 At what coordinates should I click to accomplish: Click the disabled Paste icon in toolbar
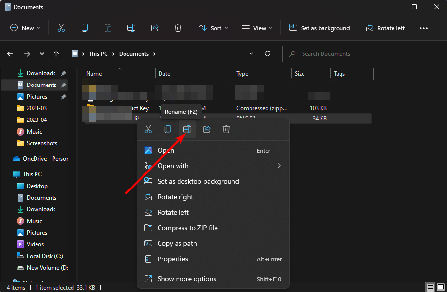click(x=108, y=28)
